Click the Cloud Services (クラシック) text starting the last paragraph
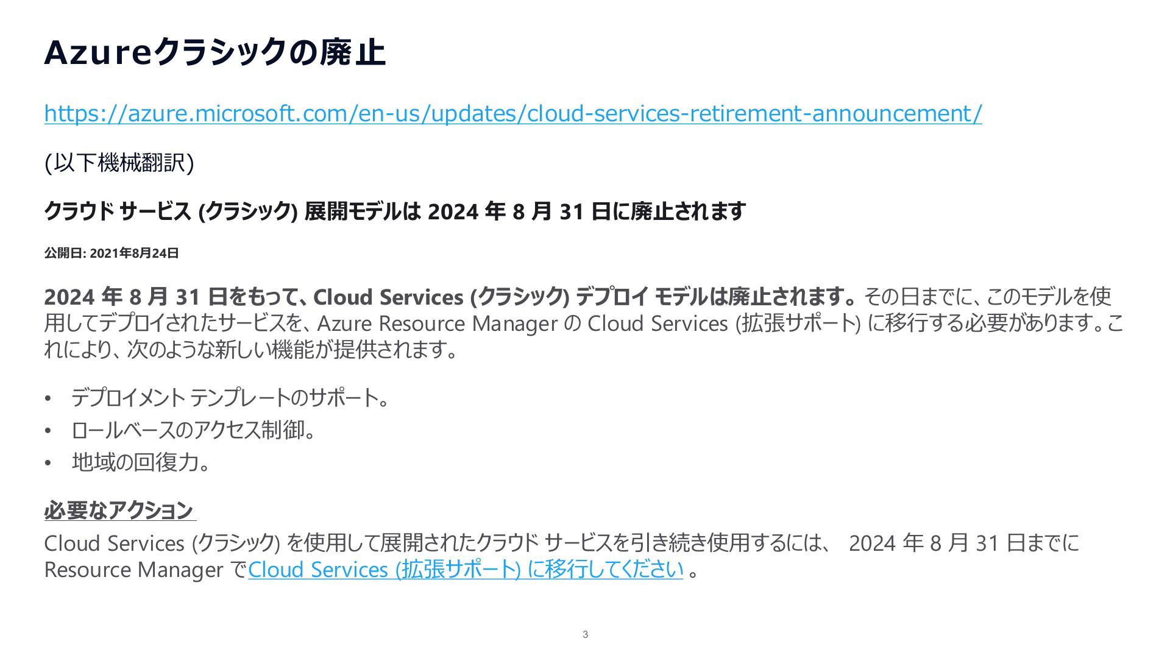The height and width of the screenshot is (658, 1170). (162, 543)
